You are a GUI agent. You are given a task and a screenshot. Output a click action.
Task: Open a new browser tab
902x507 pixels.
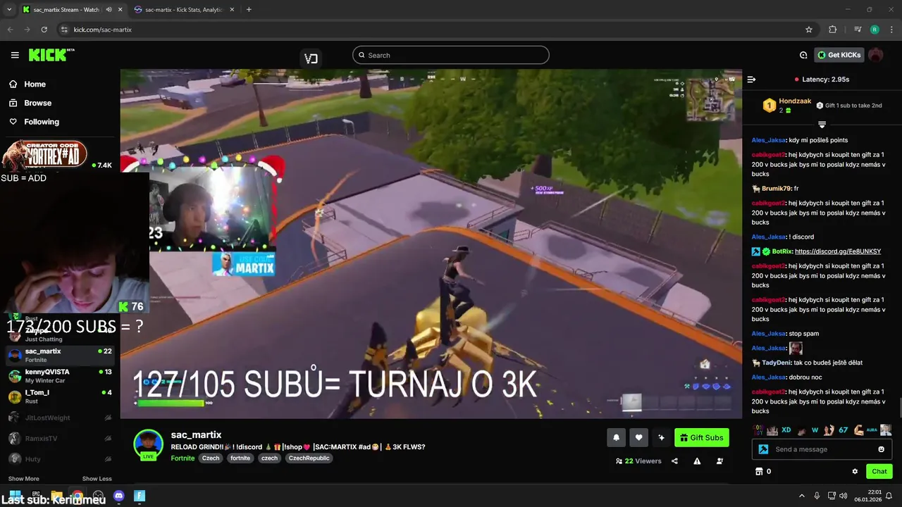[249, 10]
